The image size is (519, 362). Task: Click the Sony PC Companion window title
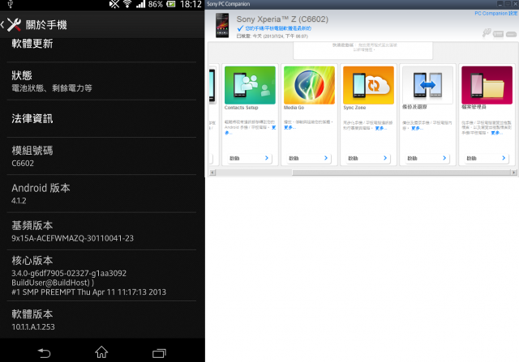[229, 4]
